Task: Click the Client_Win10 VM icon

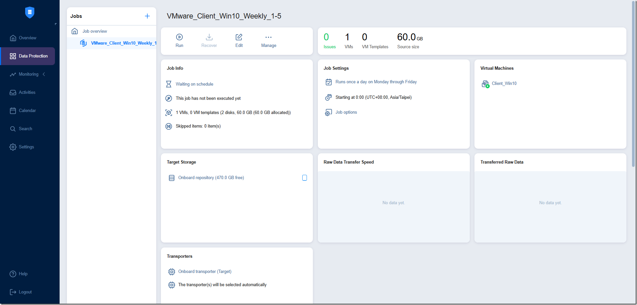Action: point(485,84)
